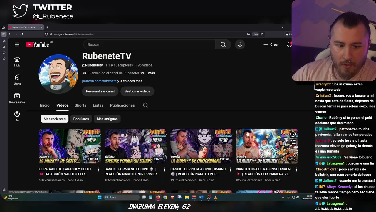Open Inicio in the YouTube sidebar

[17, 62]
